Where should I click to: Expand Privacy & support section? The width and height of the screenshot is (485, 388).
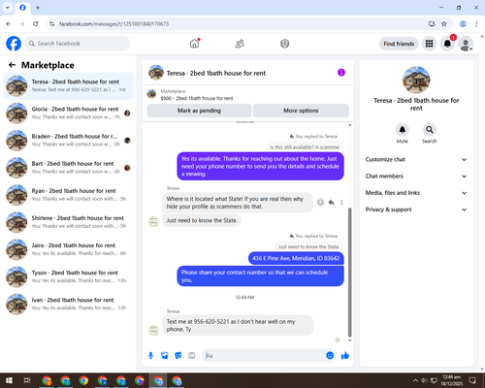click(x=416, y=210)
